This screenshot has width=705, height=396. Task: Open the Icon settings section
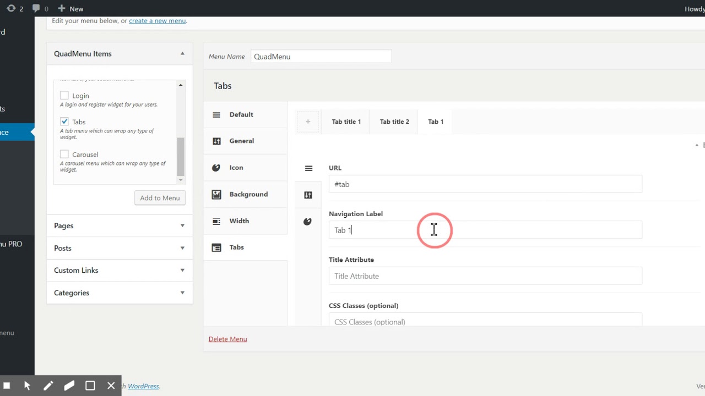[x=245, y=168]
